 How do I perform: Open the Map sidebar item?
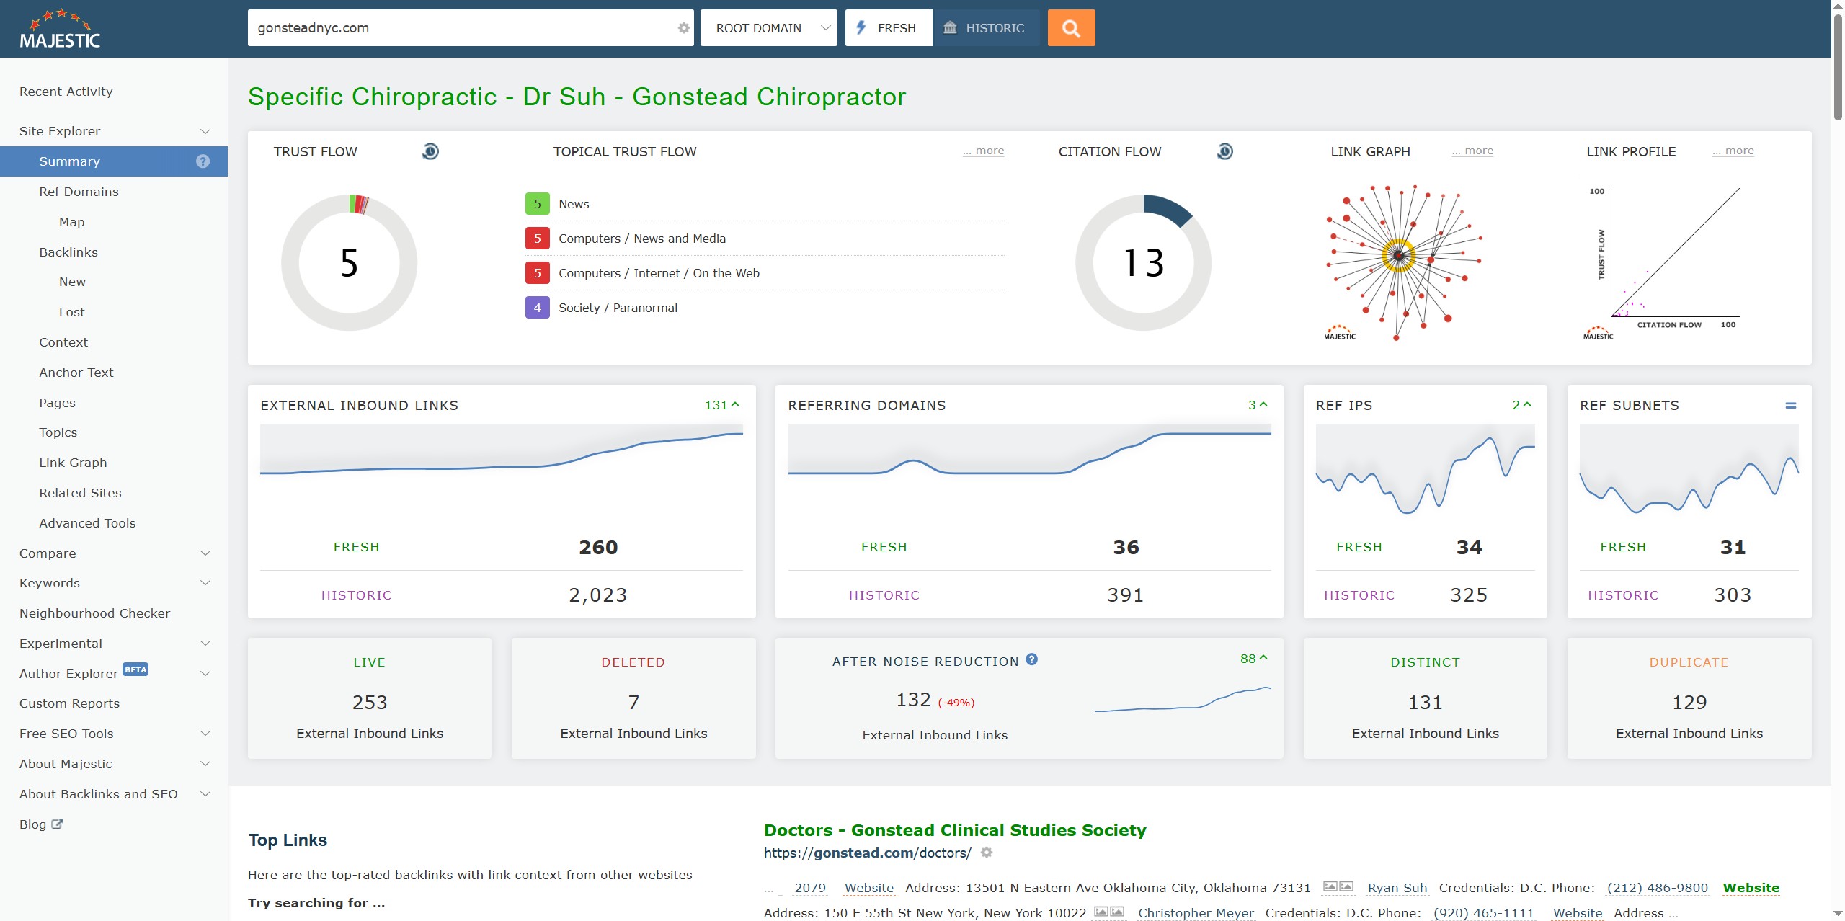click(72, 222)
